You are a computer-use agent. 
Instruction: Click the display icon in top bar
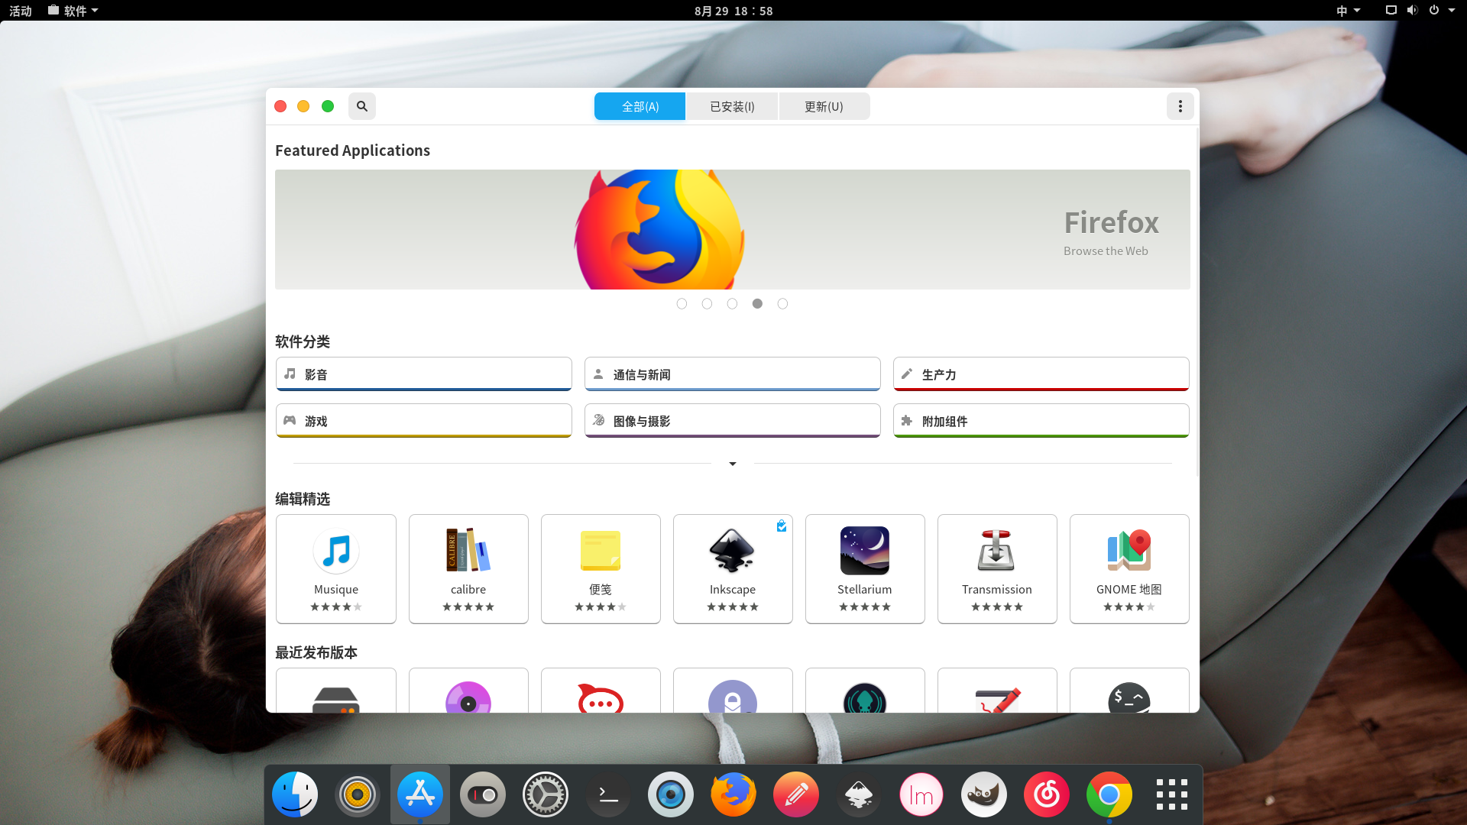point(1391,11)
